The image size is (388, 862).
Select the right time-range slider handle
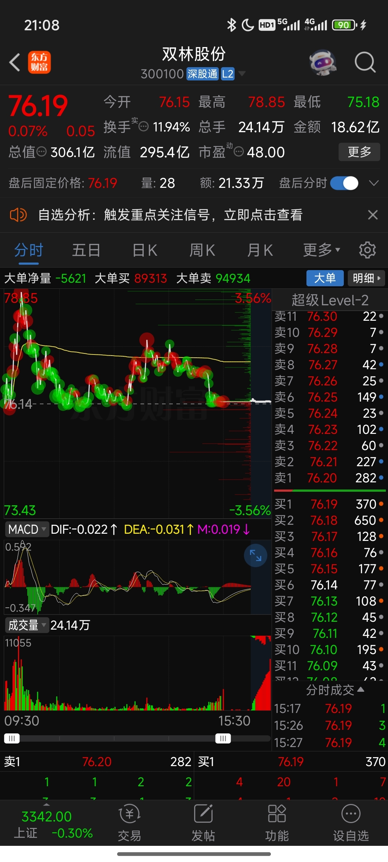[x=223, y=738]
